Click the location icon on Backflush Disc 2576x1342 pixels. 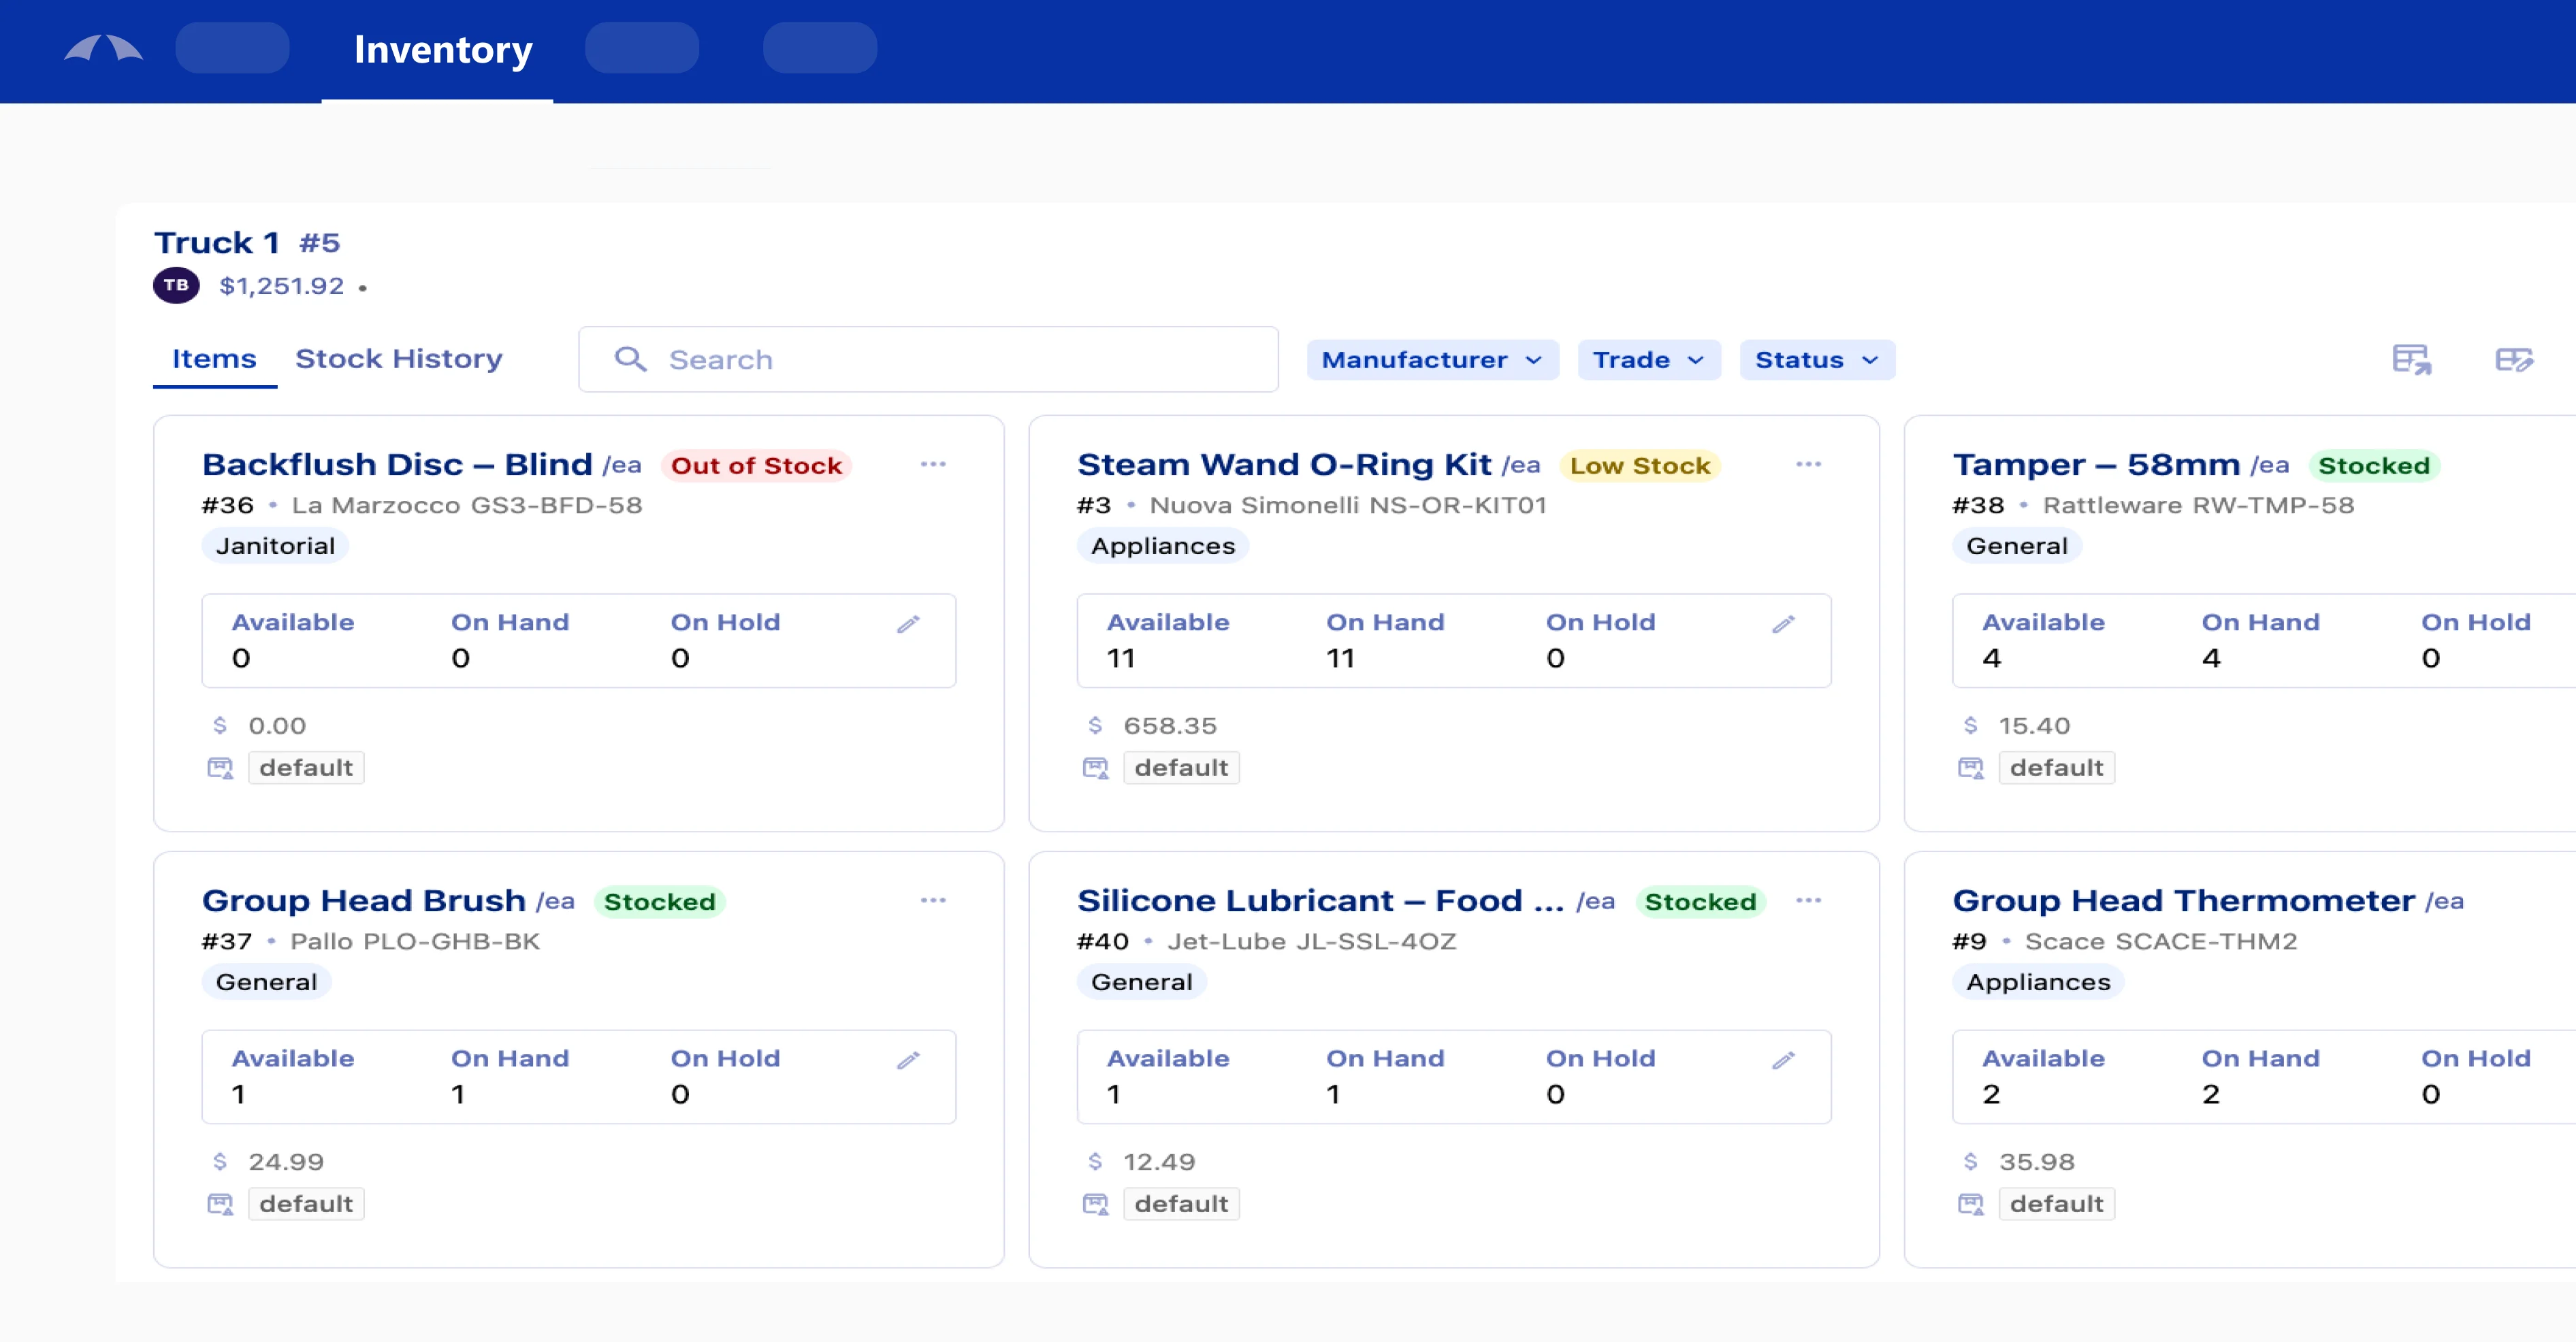[220, 768]
